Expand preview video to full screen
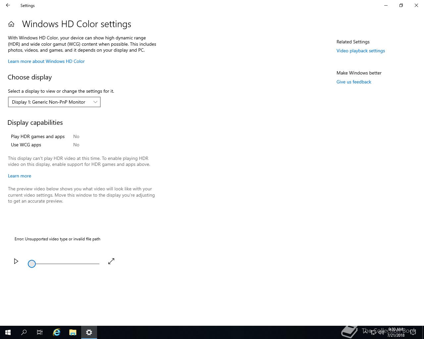The height and width of the screenshot is (339, 424). coord(111,262)
